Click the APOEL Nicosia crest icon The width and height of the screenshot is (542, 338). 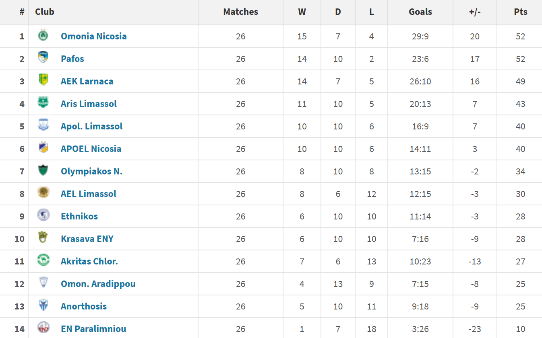point(43,148)
